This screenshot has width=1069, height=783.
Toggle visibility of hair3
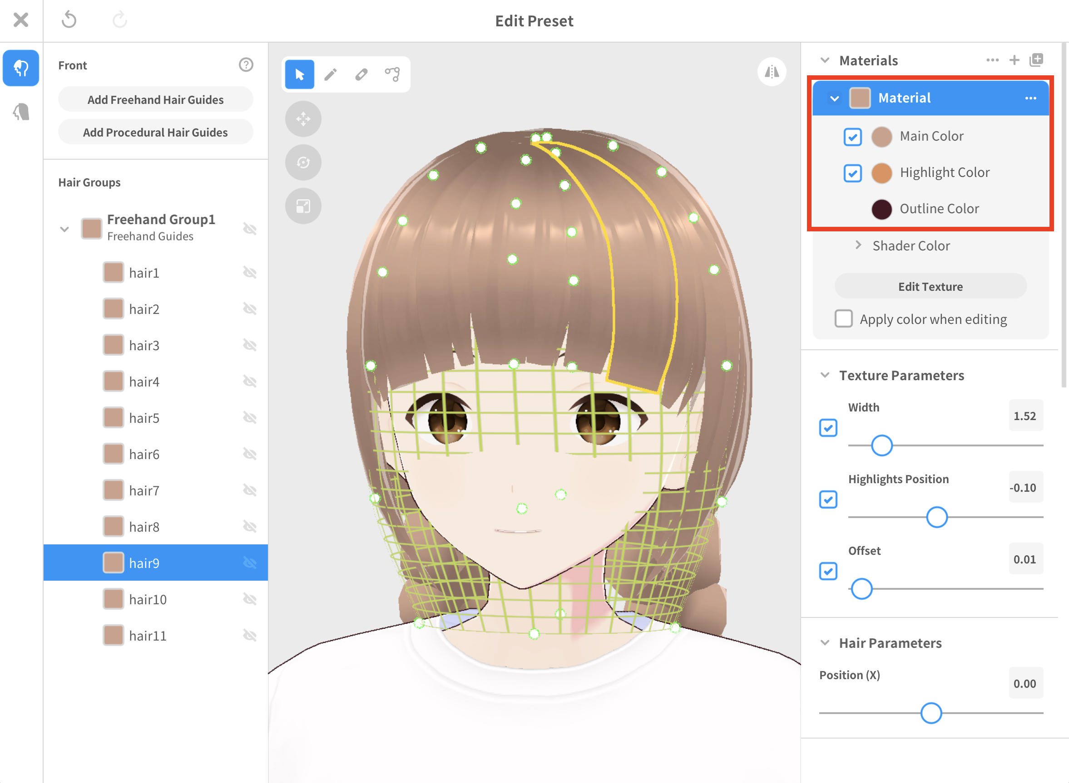coord(250,345)
